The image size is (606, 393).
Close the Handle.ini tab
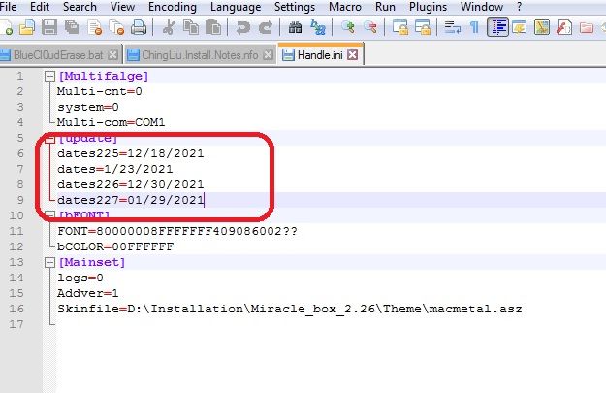point(353,55)
